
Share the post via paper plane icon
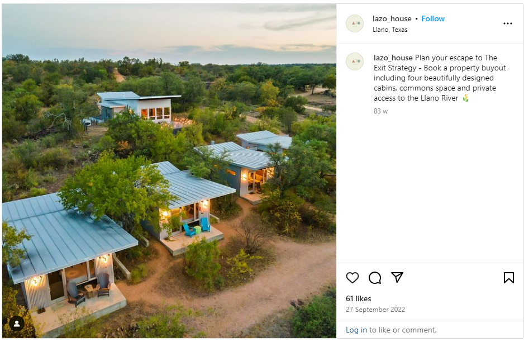tap(397, 278)
